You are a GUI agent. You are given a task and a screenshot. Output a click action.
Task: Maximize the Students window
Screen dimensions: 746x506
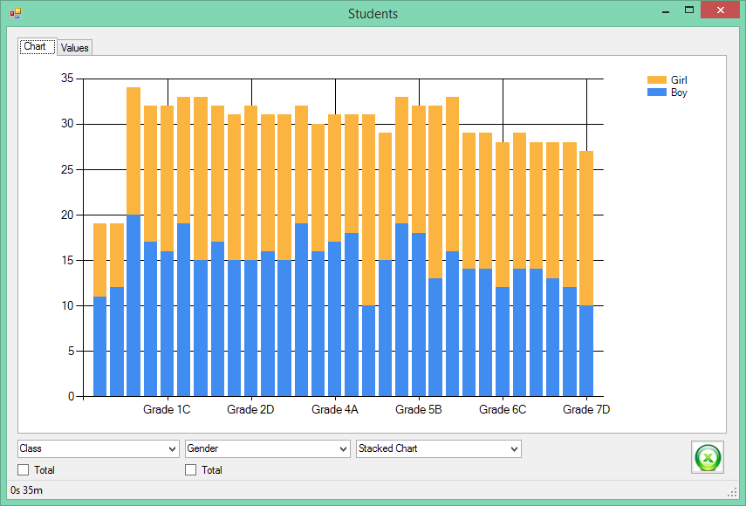coord(689,10)
